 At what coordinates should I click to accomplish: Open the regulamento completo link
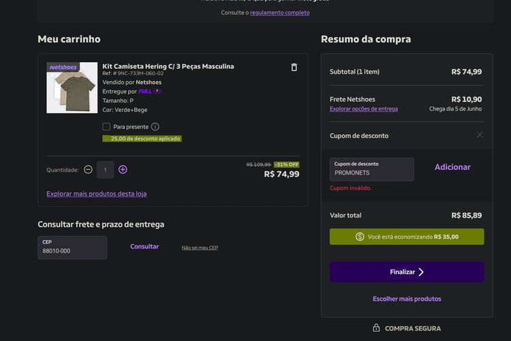[x=279, y=13]
